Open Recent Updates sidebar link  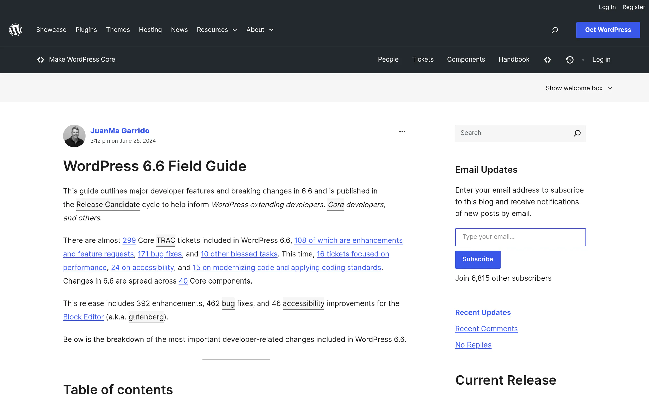click(x=483, y=313)
